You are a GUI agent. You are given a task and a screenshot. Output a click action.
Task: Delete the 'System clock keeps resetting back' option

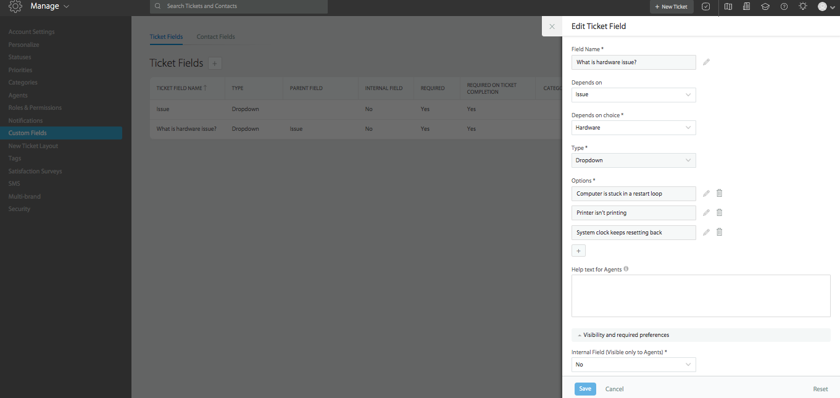coord(719,233)
